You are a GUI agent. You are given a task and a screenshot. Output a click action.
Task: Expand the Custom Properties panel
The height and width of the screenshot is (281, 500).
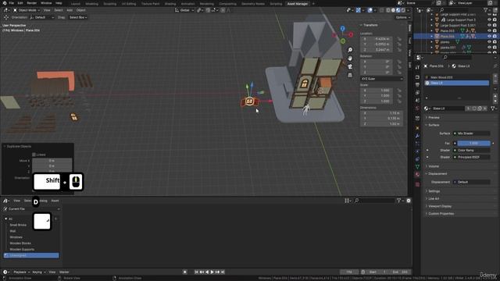click(x=440, y=214)
